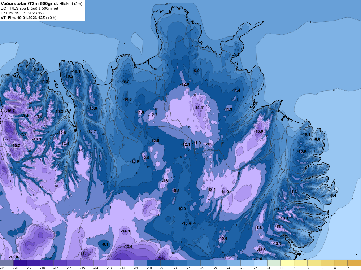This screenshot has width=361, height=270.
Task: Select the -11.2 temperature value
Action: 44,82
